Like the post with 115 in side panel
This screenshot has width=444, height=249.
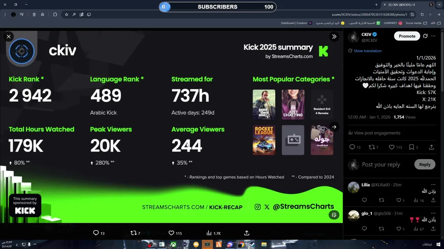pos(392,147)
